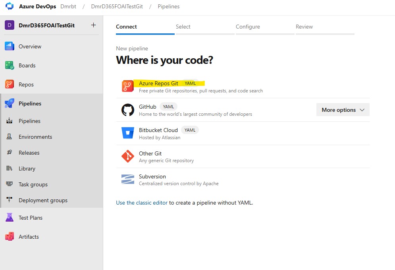
Task: Click 'Hosted by Atlassian' description text
Action: tap(160, 138)
